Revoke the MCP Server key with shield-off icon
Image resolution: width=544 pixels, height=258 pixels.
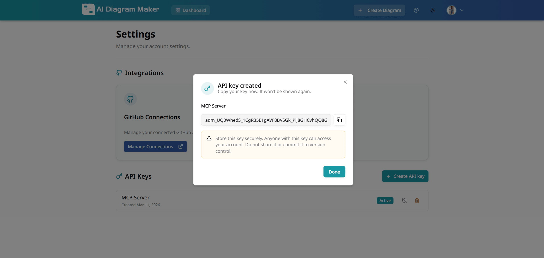[404, 201]
